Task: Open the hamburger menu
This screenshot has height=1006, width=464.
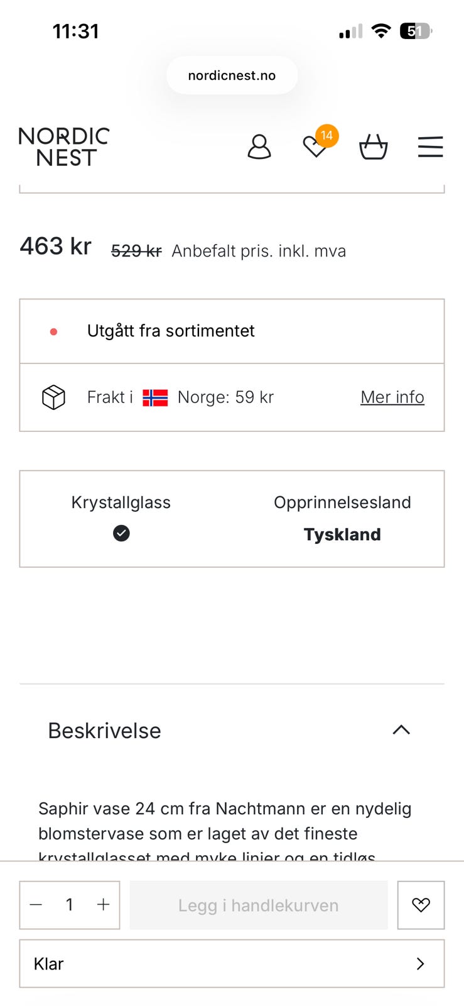Action: point(431,147)
